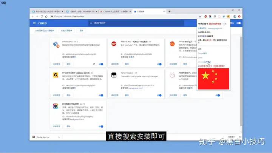This screenshot has width=272, height=153.
Task: Turn off the web screenshot extension toggle
Action: click(101, 127)
